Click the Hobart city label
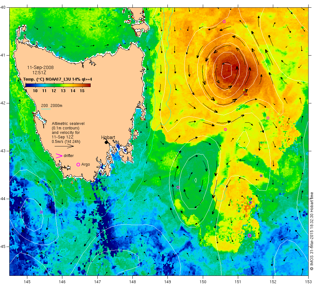This screenshot has width=315, height=289. (108, 137)
